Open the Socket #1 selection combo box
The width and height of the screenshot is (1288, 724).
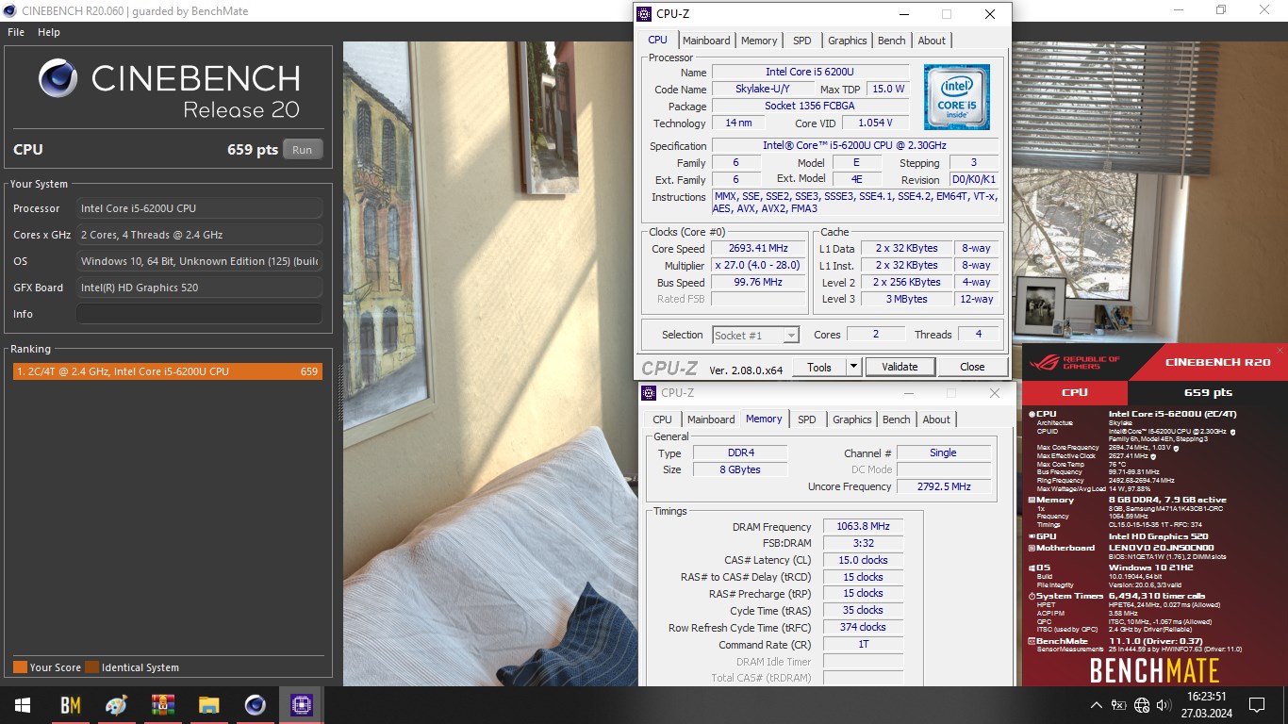(755, 335)
